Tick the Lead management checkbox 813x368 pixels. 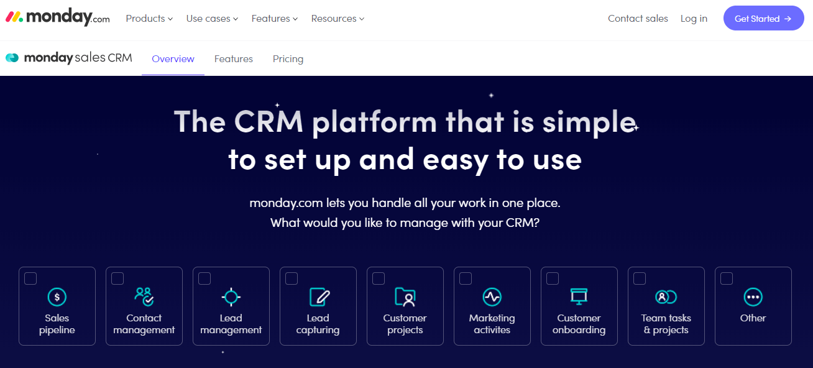point(204,278)
